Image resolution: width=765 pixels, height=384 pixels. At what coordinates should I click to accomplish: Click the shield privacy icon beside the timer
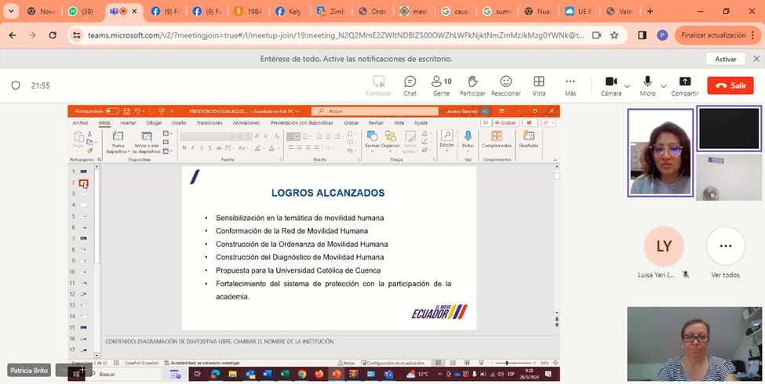point(15,85)
